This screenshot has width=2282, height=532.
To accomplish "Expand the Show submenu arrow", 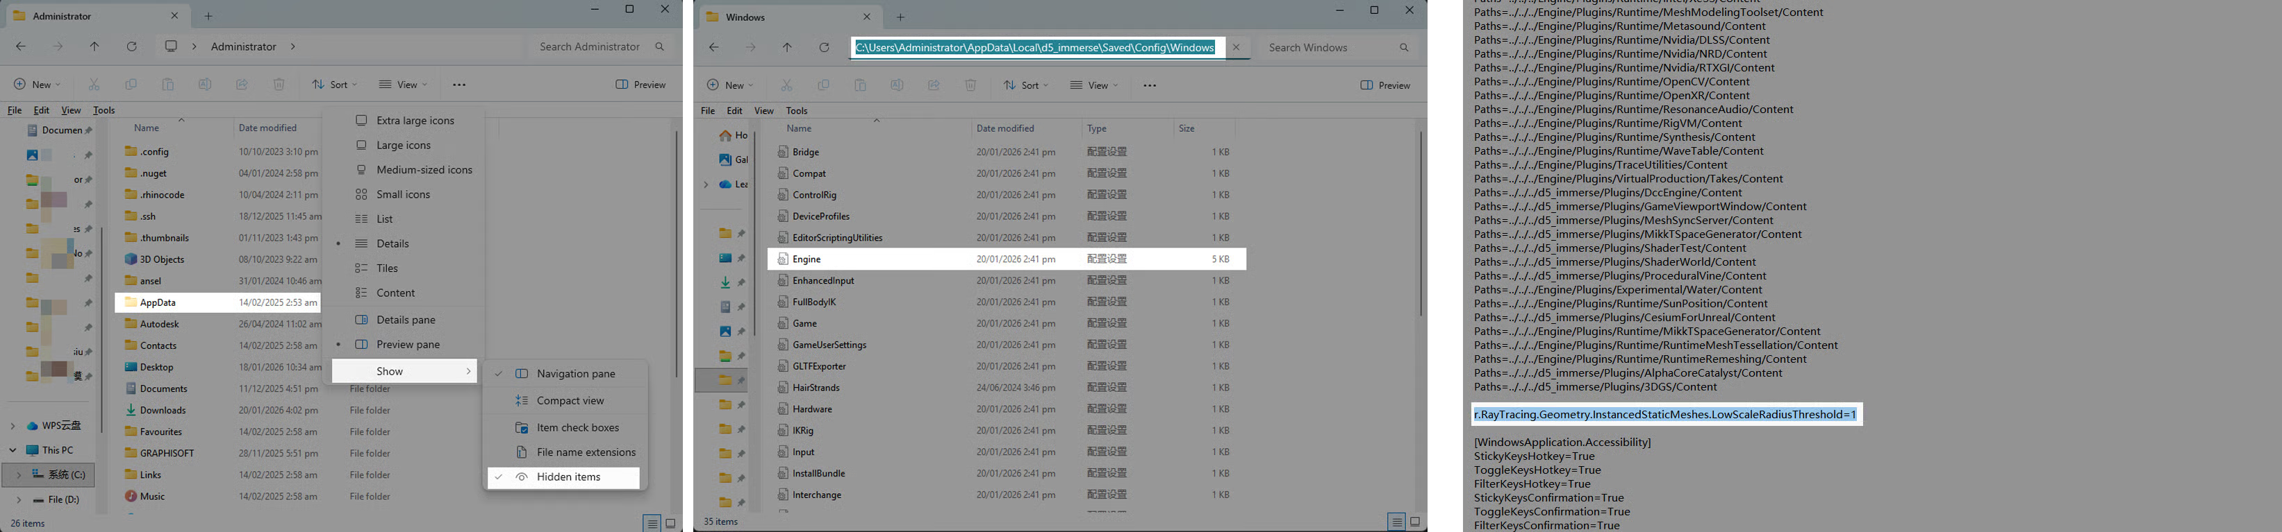I will coord(468,371).
